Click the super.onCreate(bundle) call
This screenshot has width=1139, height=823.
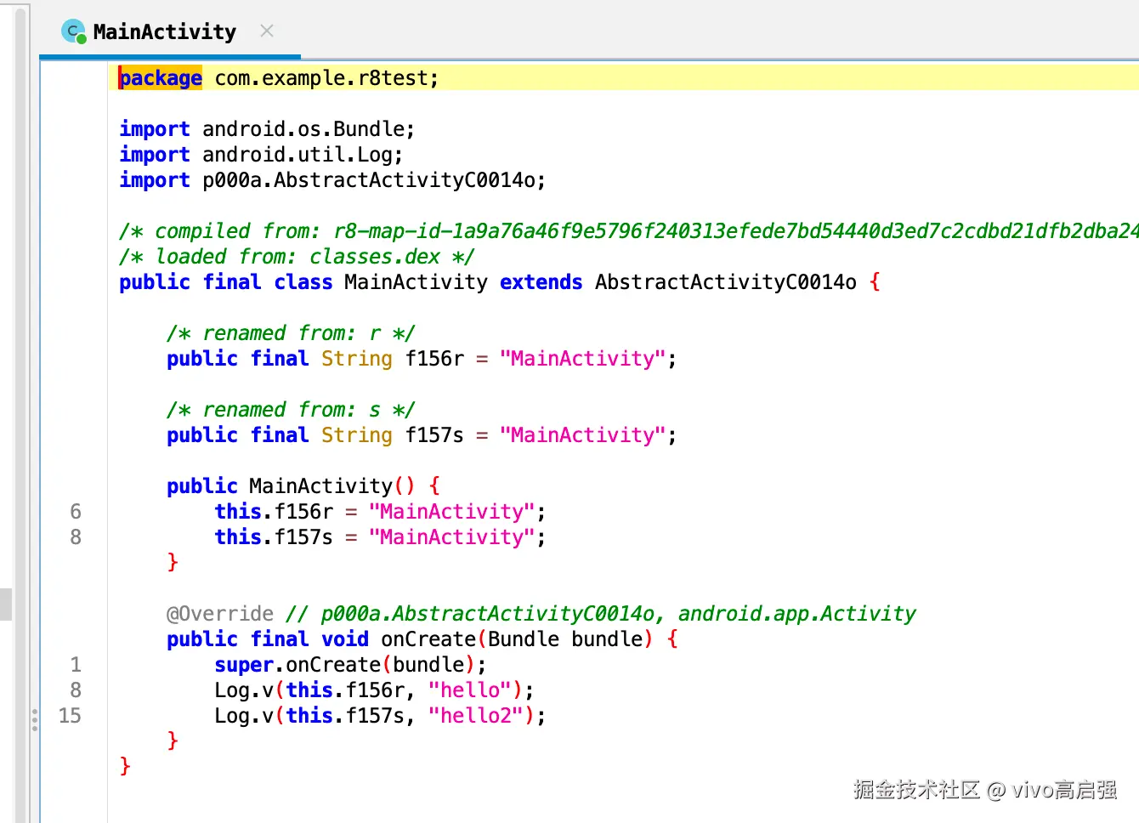click(x=350, y=664)
